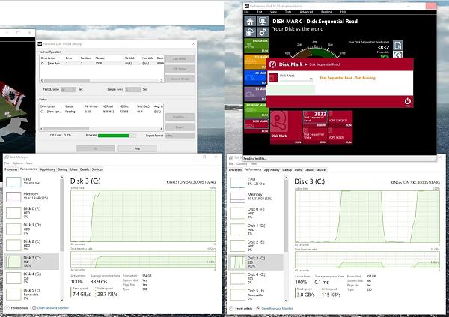Click the globe compare icon below document icon
The width and height of the screenshot is (449, 317).
tap(397, 55)
